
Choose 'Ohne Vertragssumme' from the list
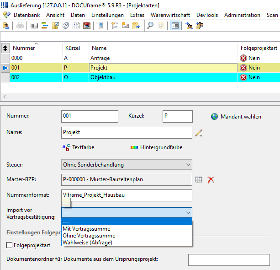[127, 236]
